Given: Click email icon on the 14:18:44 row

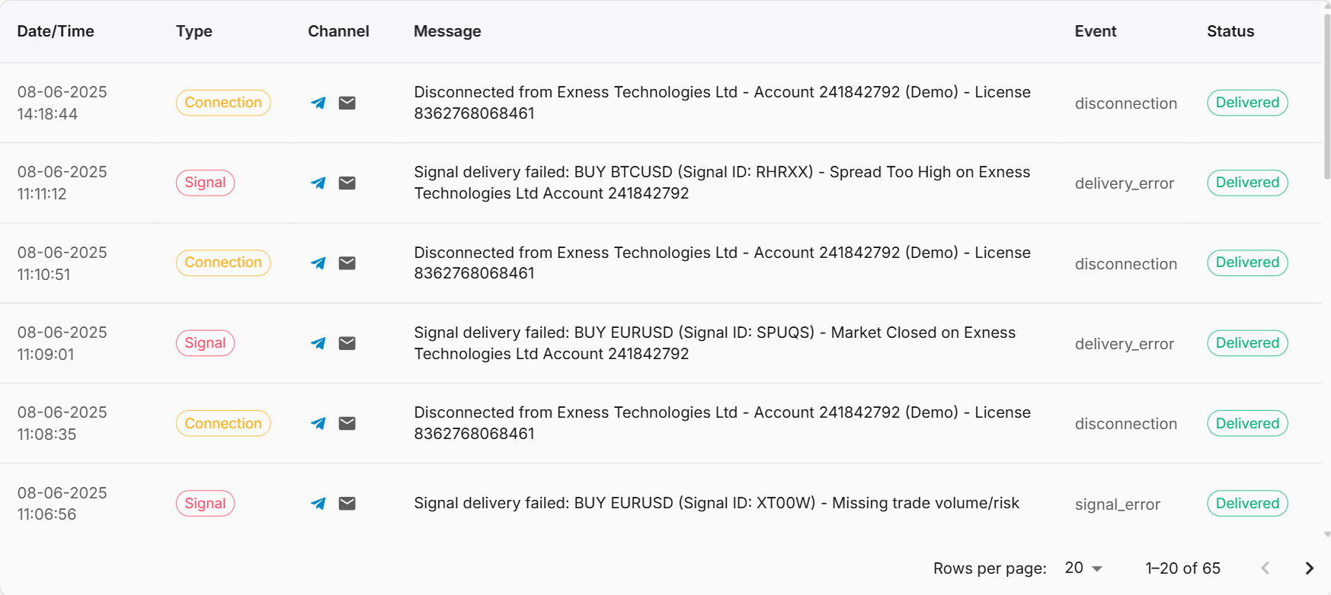Looking at the screenshot, I should point(347,102).
